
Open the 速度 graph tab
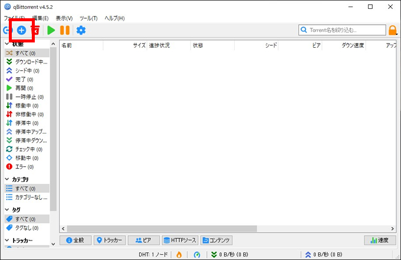coord(380,240)
